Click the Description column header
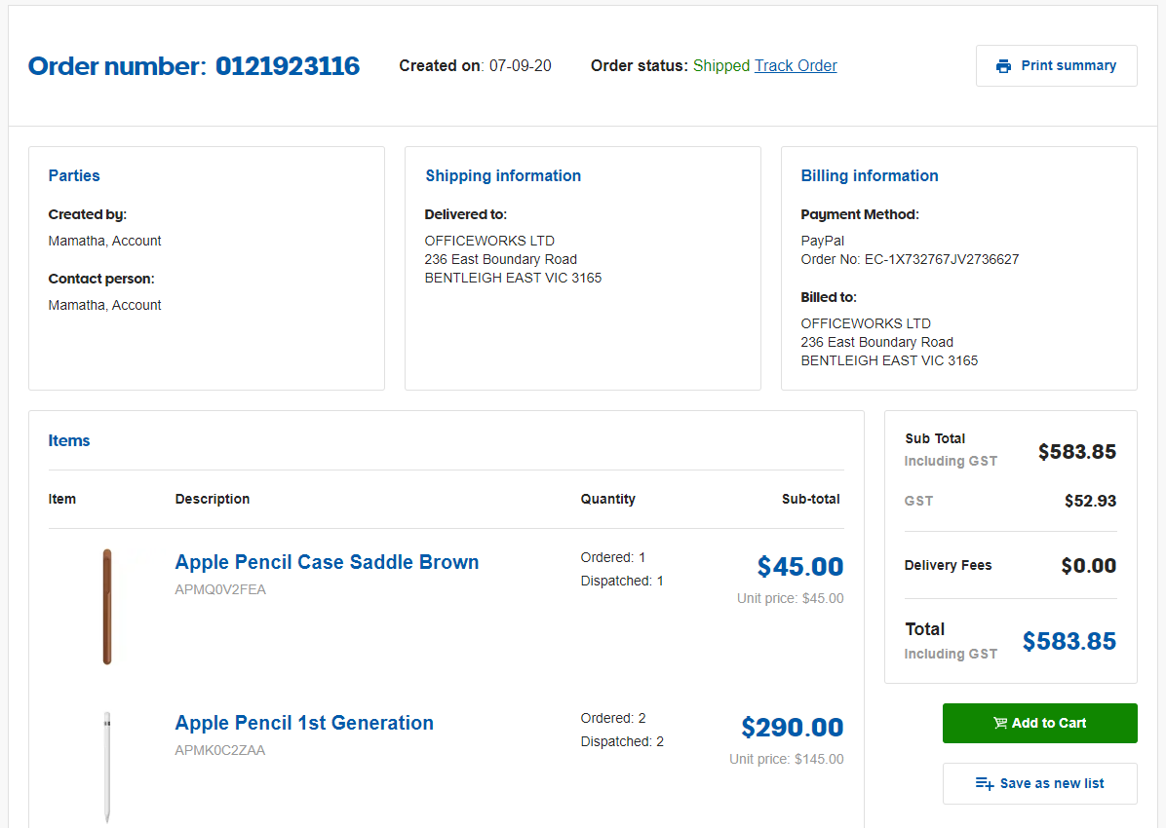The width and height of the screenshot is (1166, 828). click(212, 499)
